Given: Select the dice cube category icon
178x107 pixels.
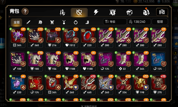Looking at the screenshot, I should pyautogui.click(x=129, y=12).
